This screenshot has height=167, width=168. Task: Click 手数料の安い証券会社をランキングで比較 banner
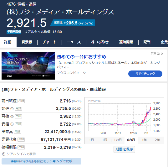[41, 161]
